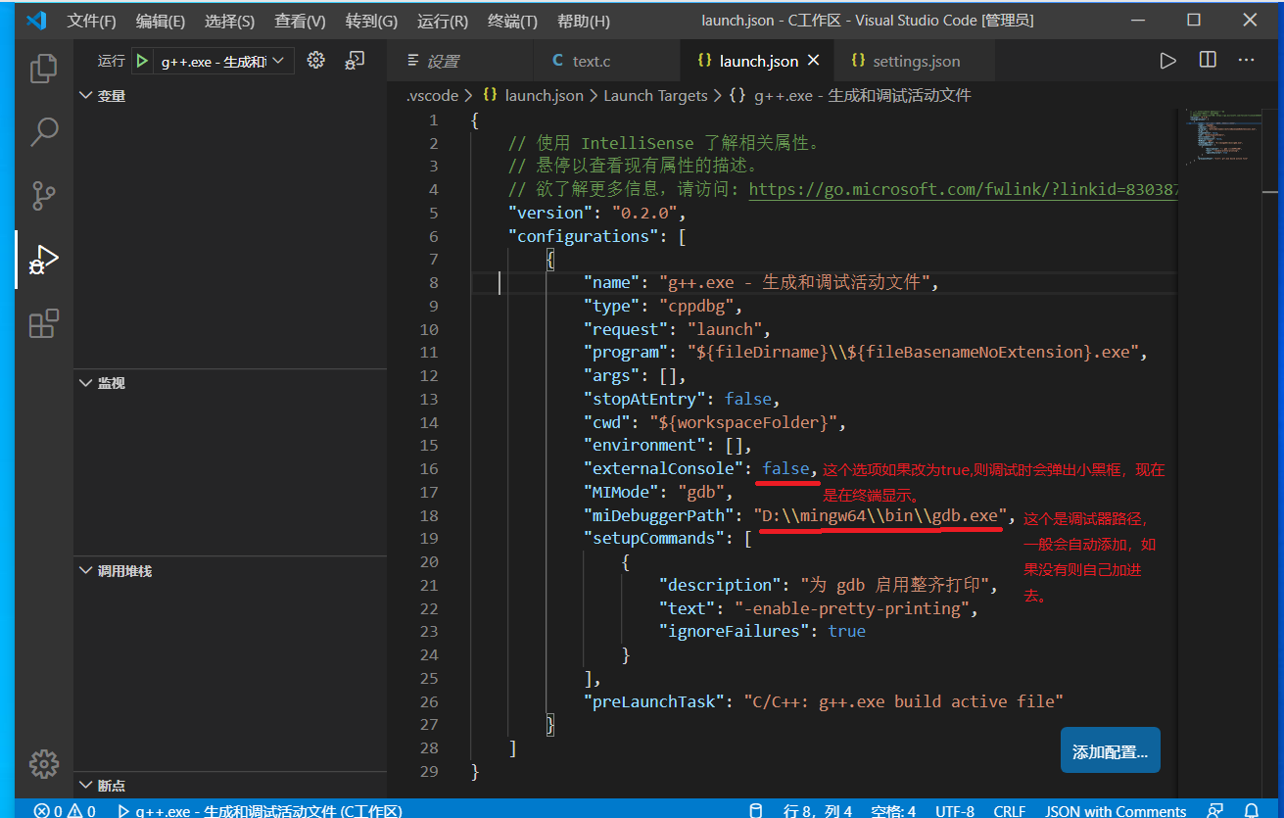Click the 添加配置 button
Viewport: 1284px width, 818px height.
tap(1110, 747)
